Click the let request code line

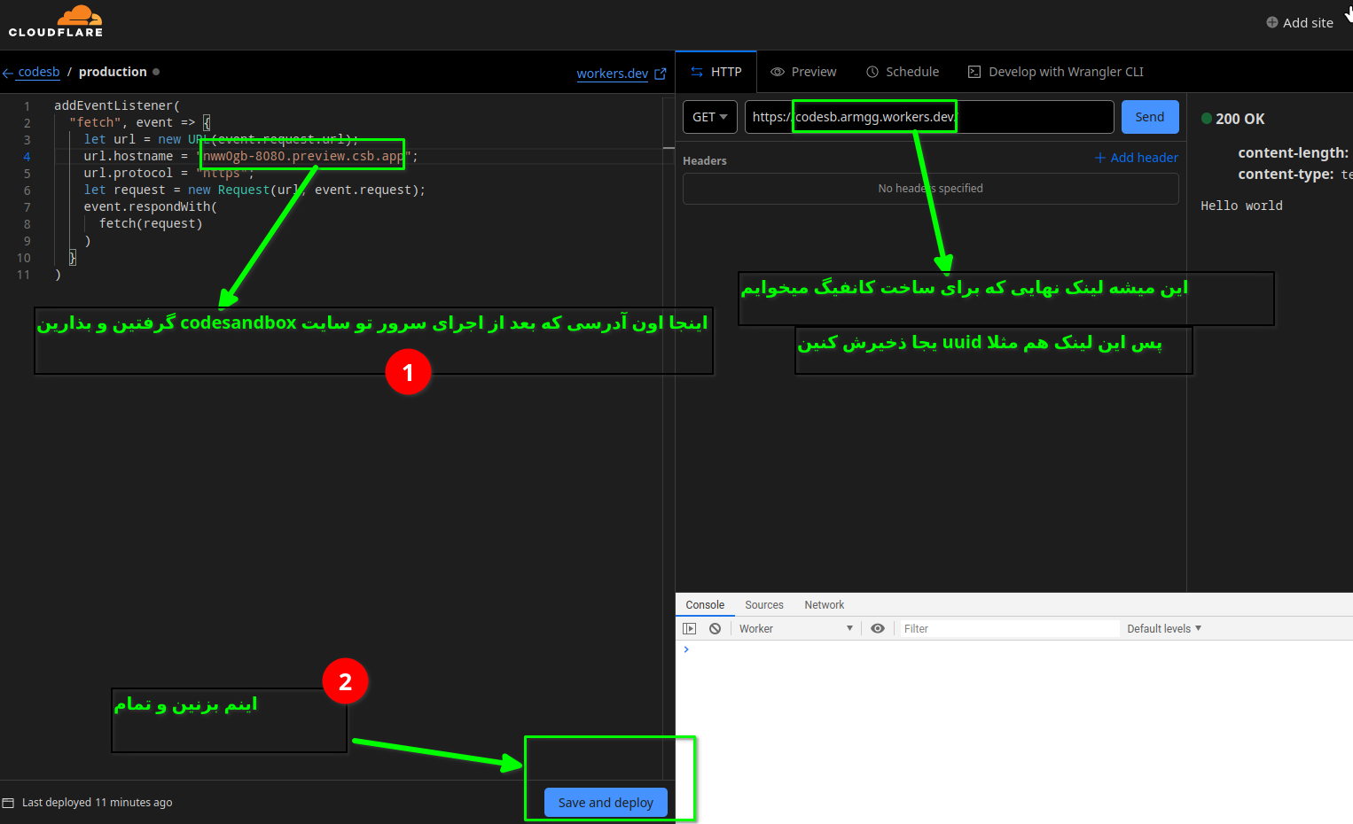254,190
